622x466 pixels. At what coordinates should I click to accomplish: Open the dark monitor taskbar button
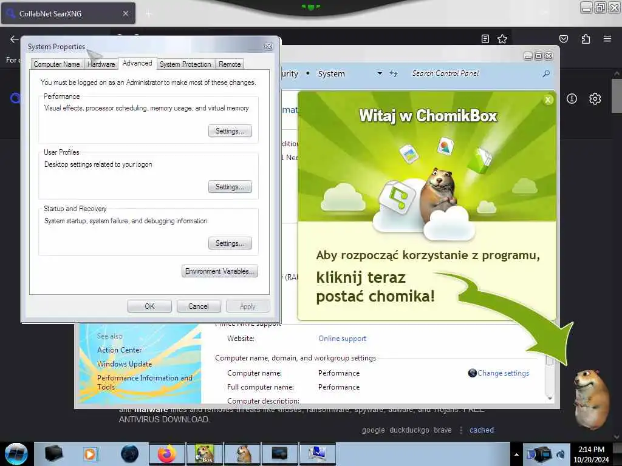point(279,454)
